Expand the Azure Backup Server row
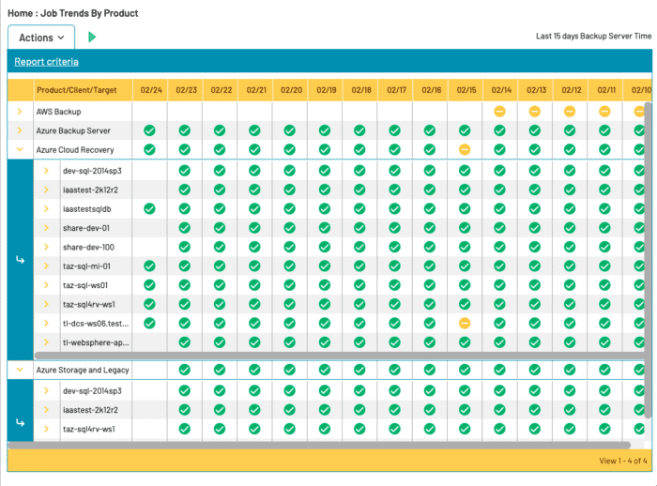Image resolution: width=657 pixels, height=486 pixels. [x=20, y=130]
